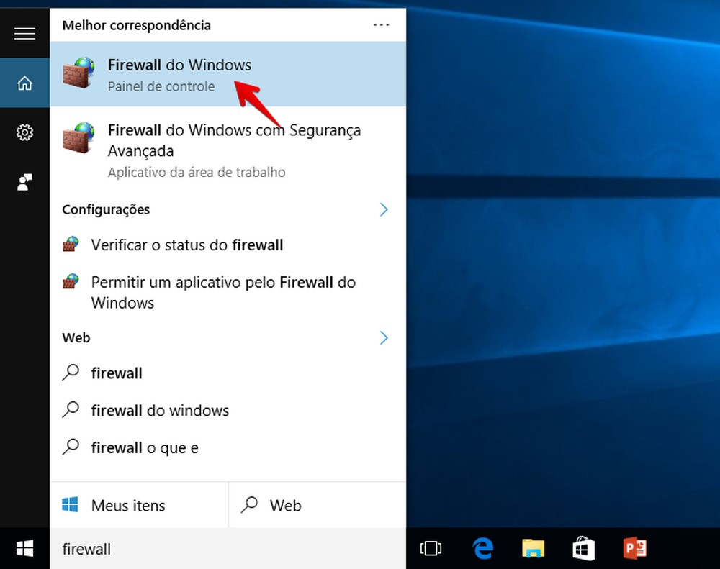Open the Windows Store from the taskbar

pos(583,548)
